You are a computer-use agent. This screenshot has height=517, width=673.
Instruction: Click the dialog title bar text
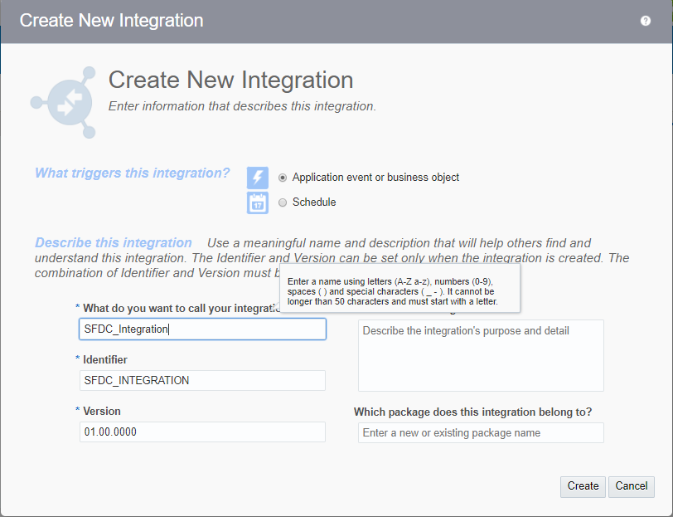[111, 21]
